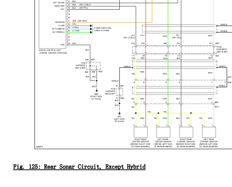Click the Right Rear Center Sensor caption text

pos(140,143)
